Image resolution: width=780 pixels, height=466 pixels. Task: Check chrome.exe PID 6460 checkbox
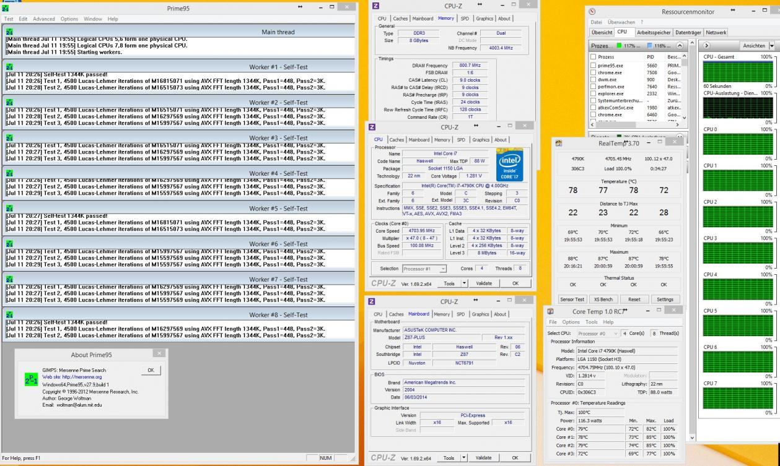(594, 114)
